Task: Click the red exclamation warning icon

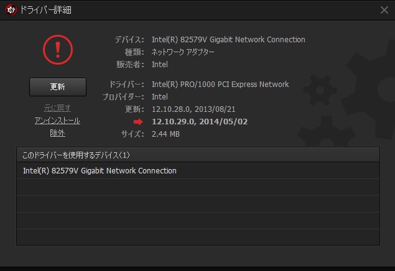Action: coord(58,50)
